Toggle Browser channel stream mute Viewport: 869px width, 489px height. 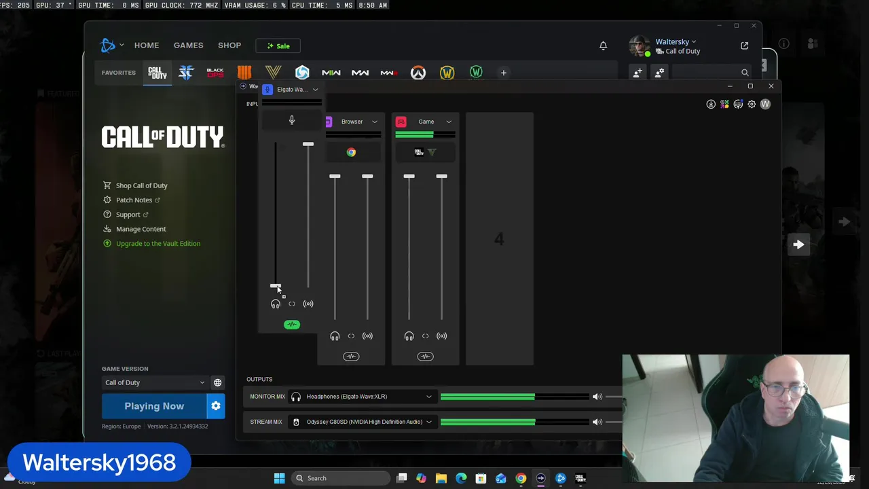pos(367,336)
